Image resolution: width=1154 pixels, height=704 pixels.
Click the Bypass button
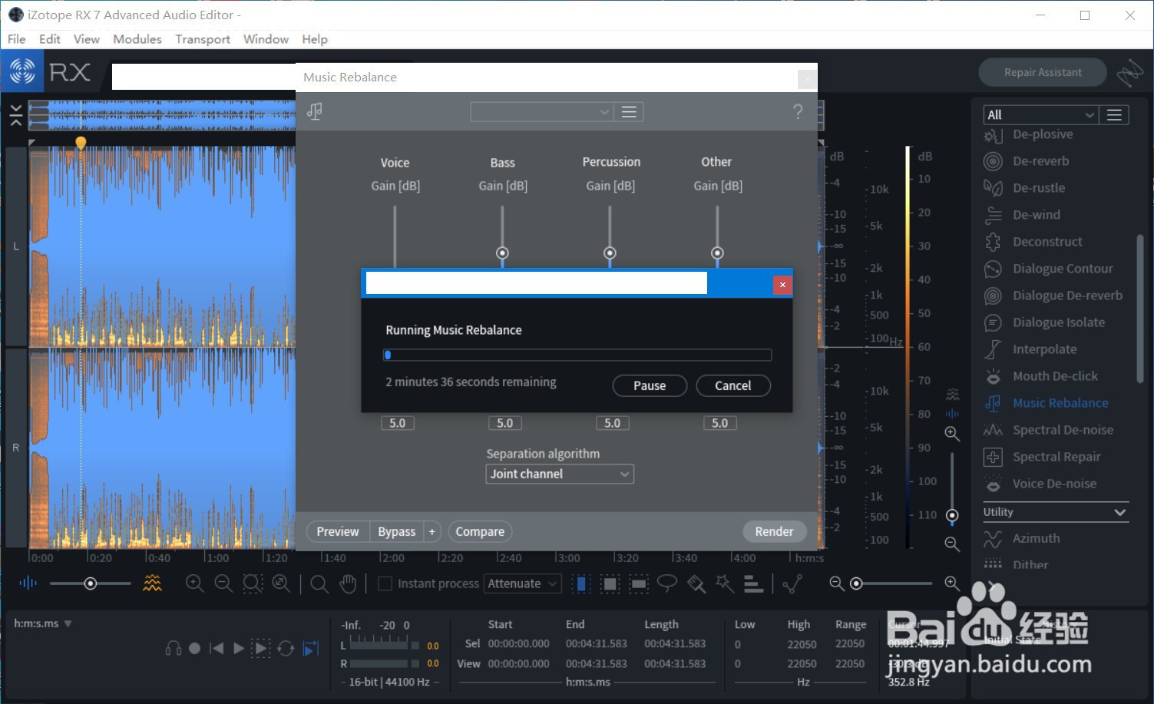point(397,531)
